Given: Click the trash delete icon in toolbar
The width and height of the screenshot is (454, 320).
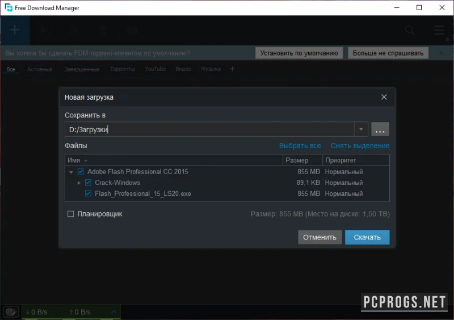Looking at the screenshot, I should coord(103,30).
